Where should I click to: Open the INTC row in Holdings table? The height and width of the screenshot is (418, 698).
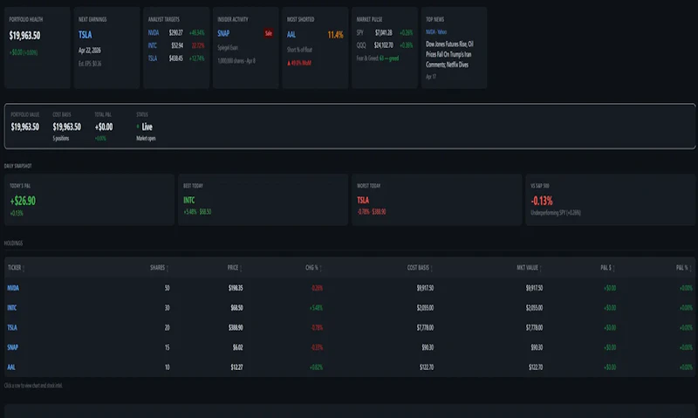click(350, 307)
